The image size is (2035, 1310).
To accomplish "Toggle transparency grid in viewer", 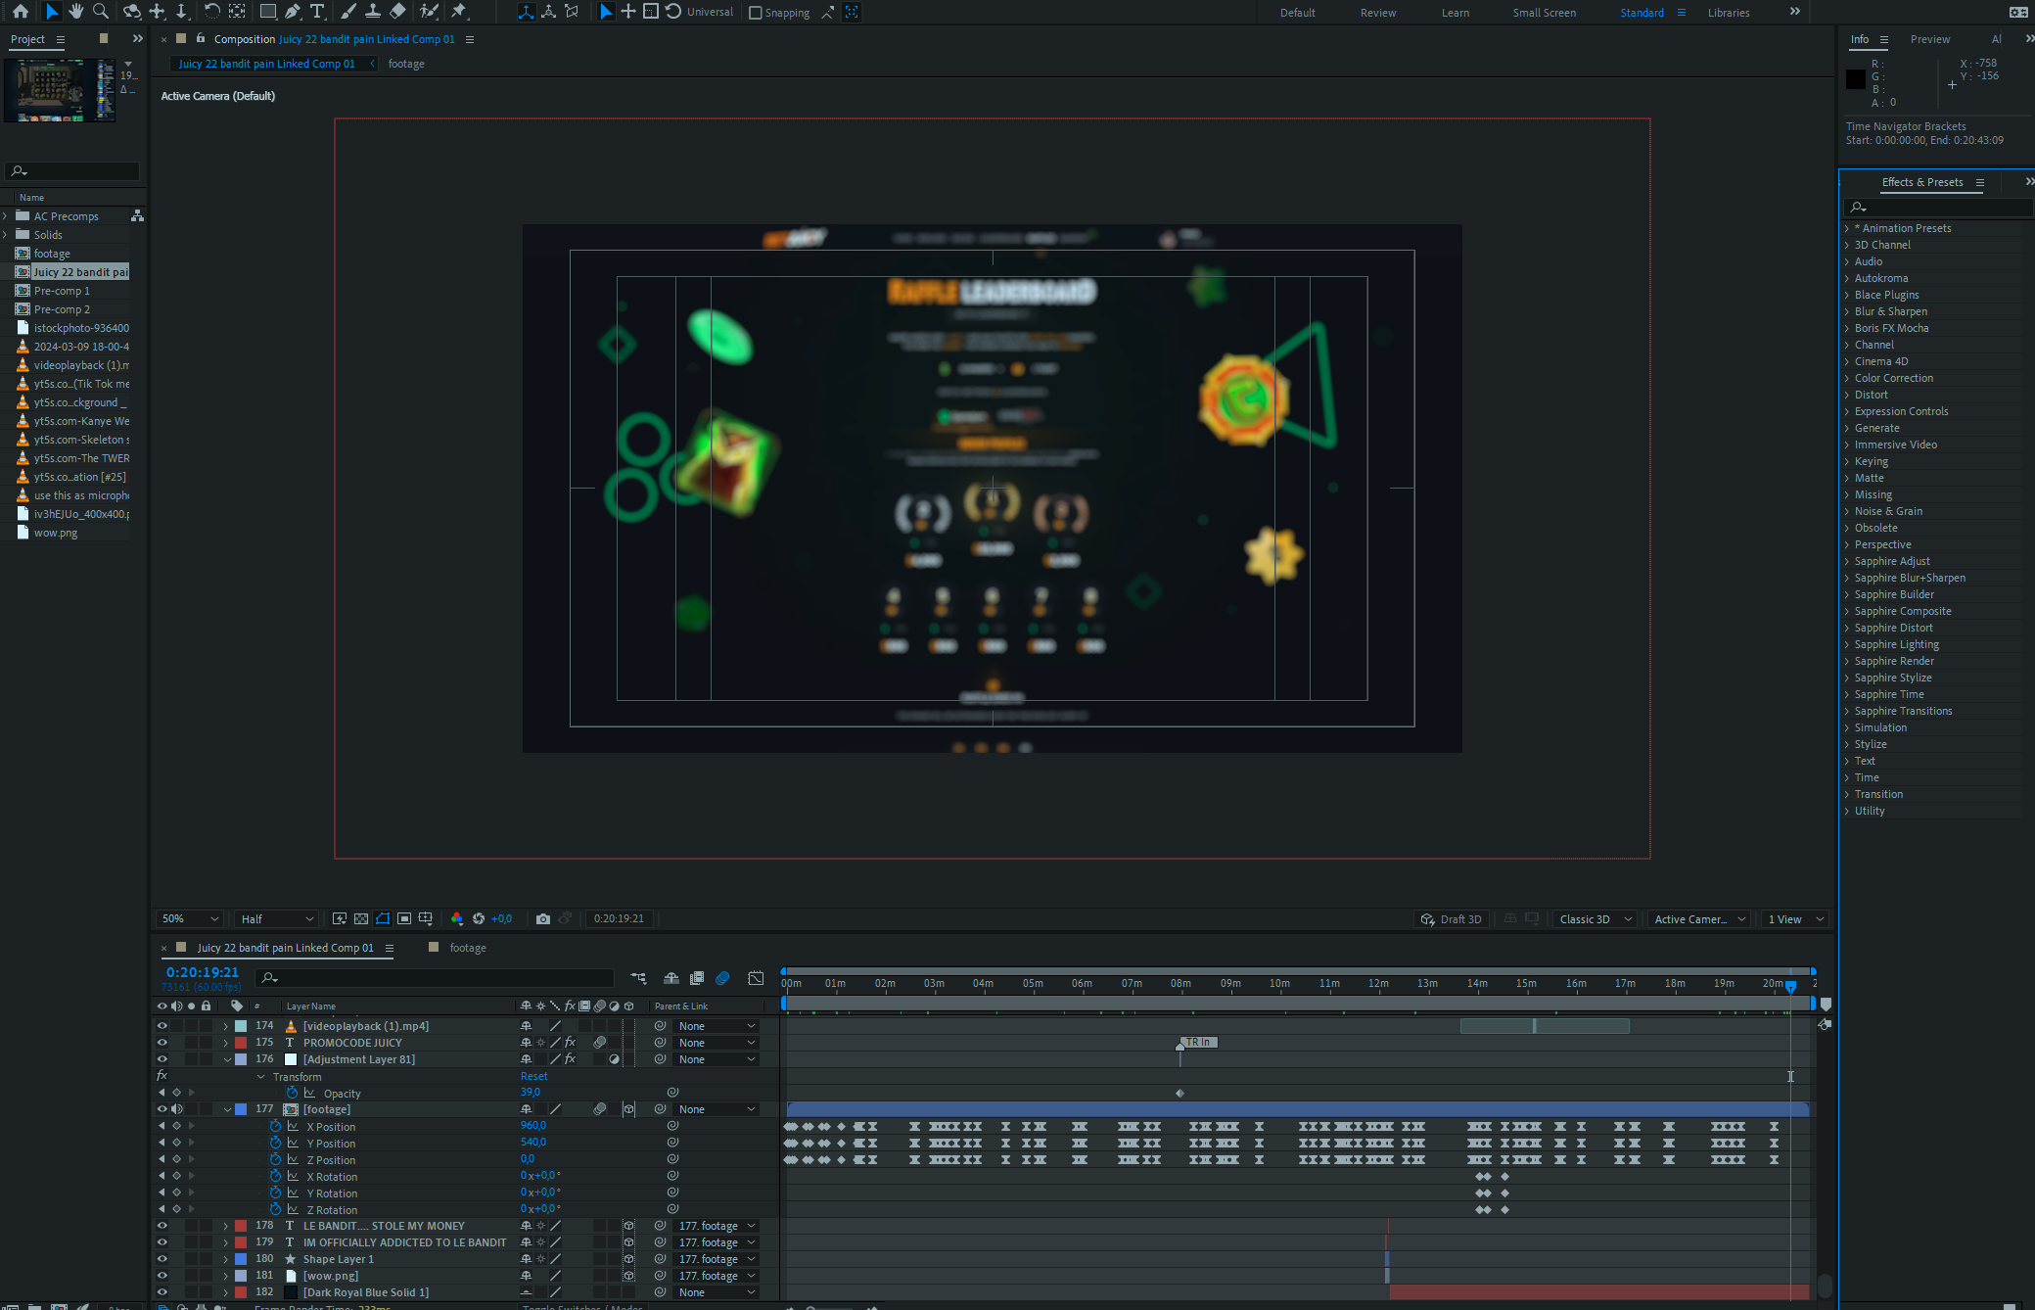I will point(361,918).
